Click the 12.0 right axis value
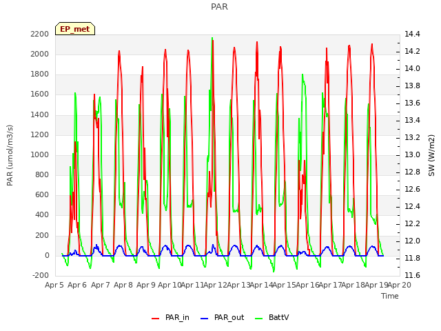The image size is (441, 331). click(x=412, y=241)
